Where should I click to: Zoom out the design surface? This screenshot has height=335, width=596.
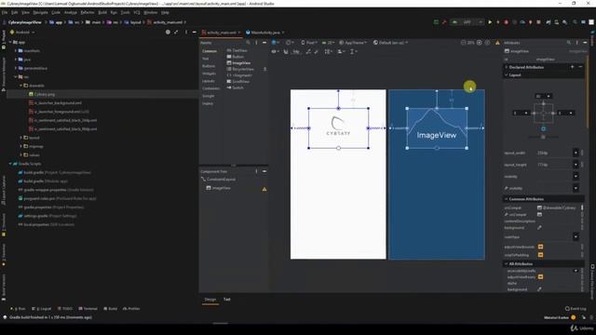463,43
